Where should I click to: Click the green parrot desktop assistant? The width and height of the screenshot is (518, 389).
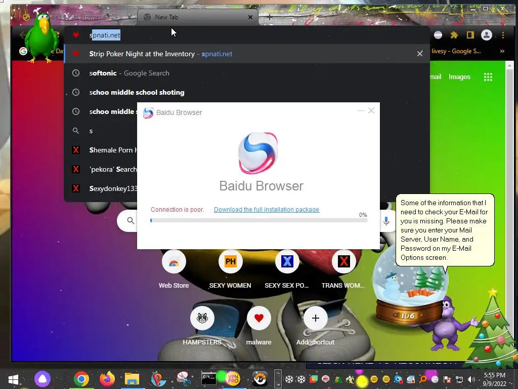(41, 37)
